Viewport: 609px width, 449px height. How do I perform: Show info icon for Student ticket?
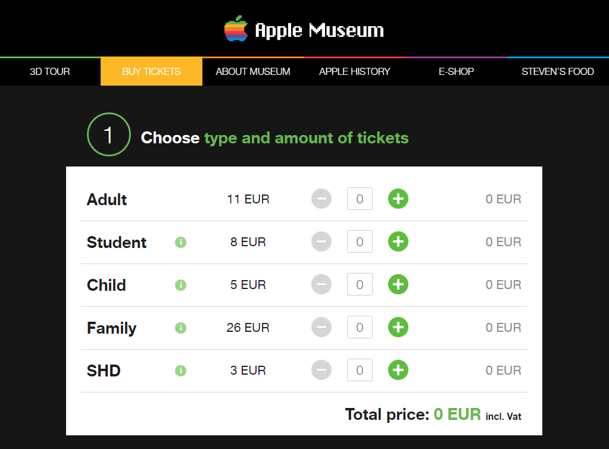point(181,242)
